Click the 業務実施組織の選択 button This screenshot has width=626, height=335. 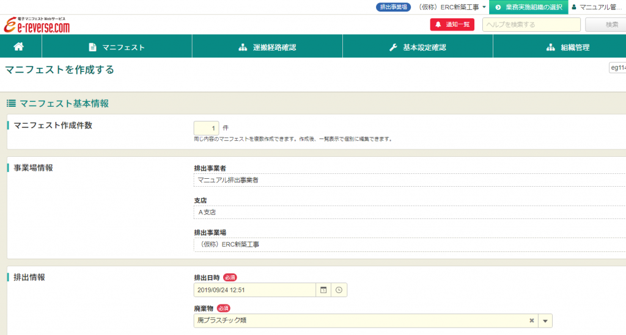pyautogui.click(x=529, y=7)
